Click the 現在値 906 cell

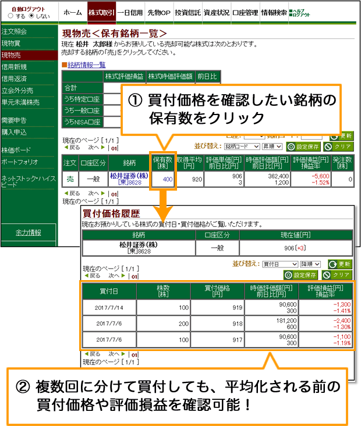point(296,248)
